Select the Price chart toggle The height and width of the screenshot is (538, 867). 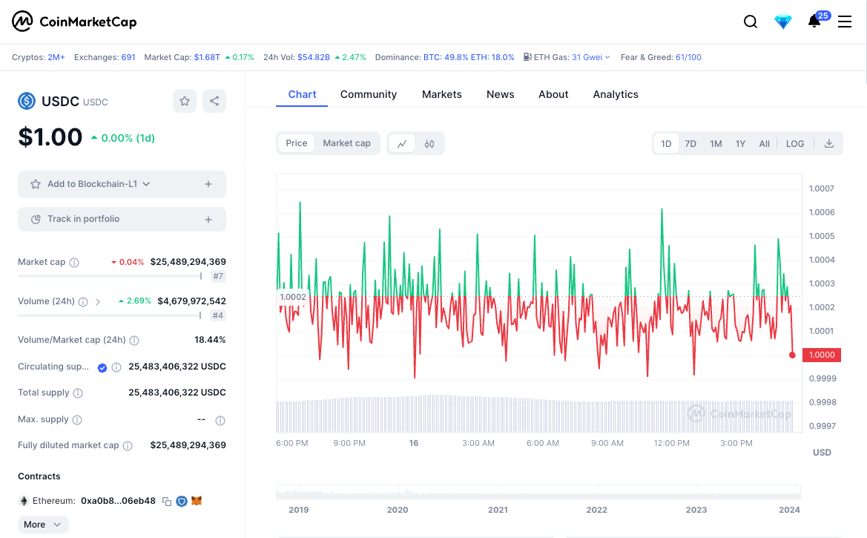[297, 143]
